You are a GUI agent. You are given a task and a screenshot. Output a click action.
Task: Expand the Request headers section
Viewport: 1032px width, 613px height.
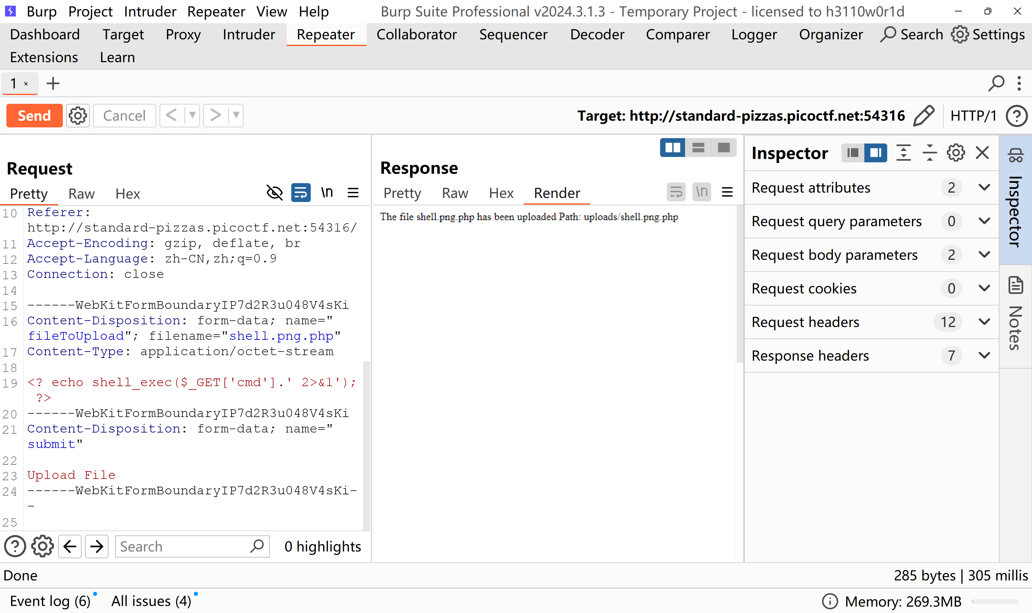coord(984,322)
